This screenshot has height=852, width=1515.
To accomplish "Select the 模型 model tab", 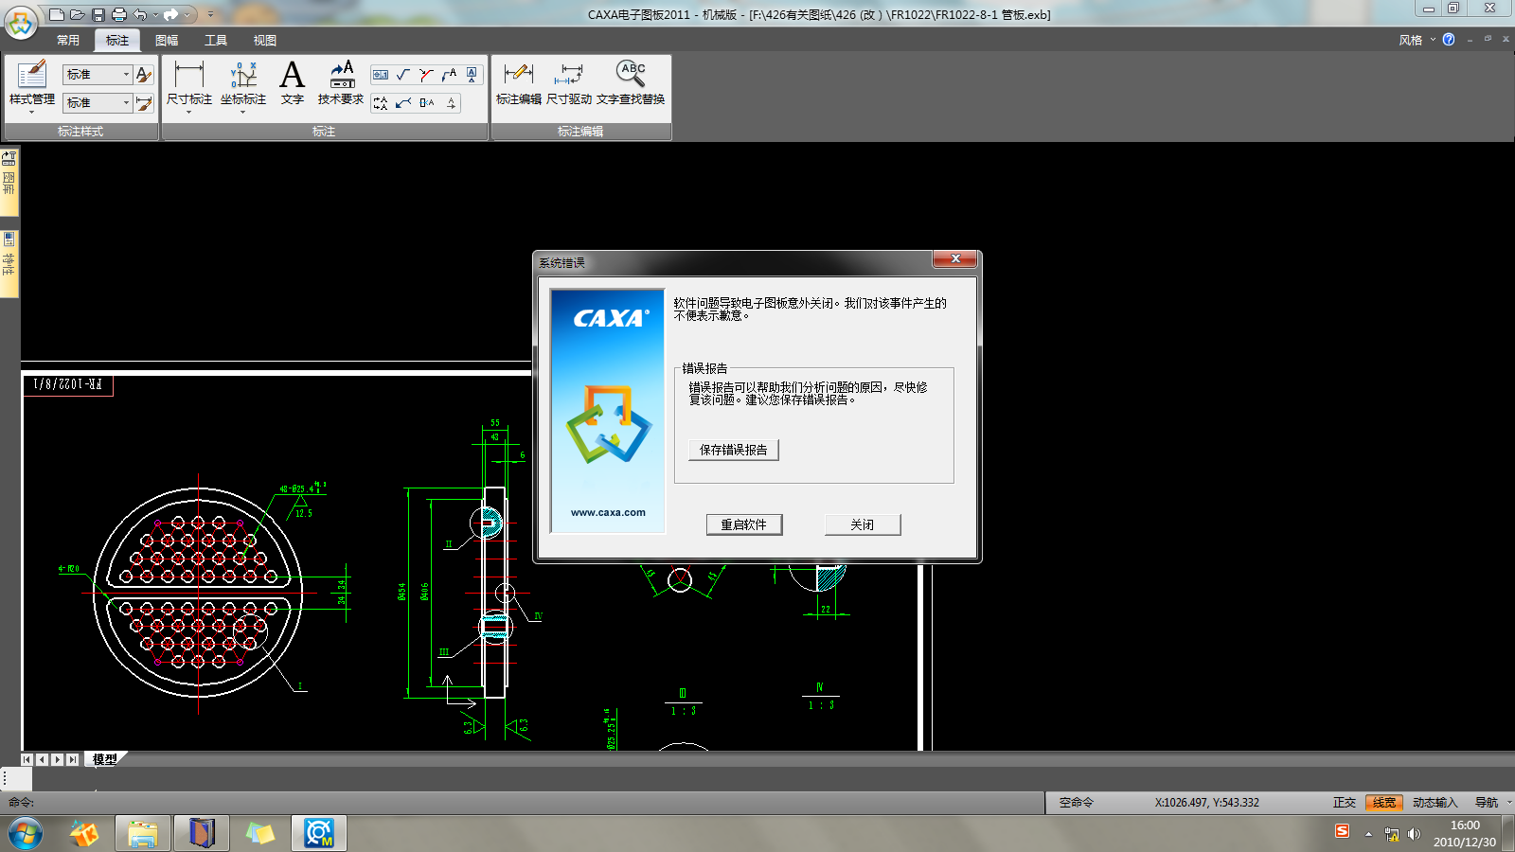I will [105, 759].
